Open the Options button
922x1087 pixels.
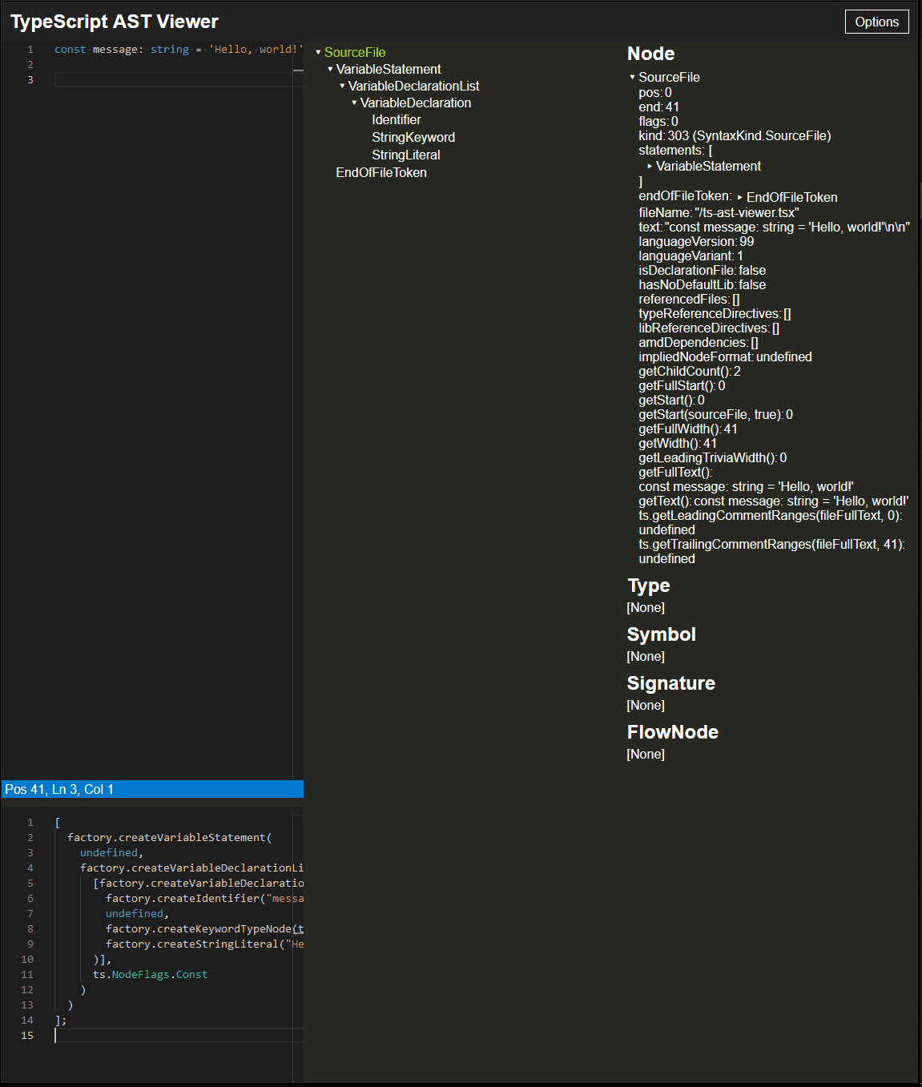point(876,22)
